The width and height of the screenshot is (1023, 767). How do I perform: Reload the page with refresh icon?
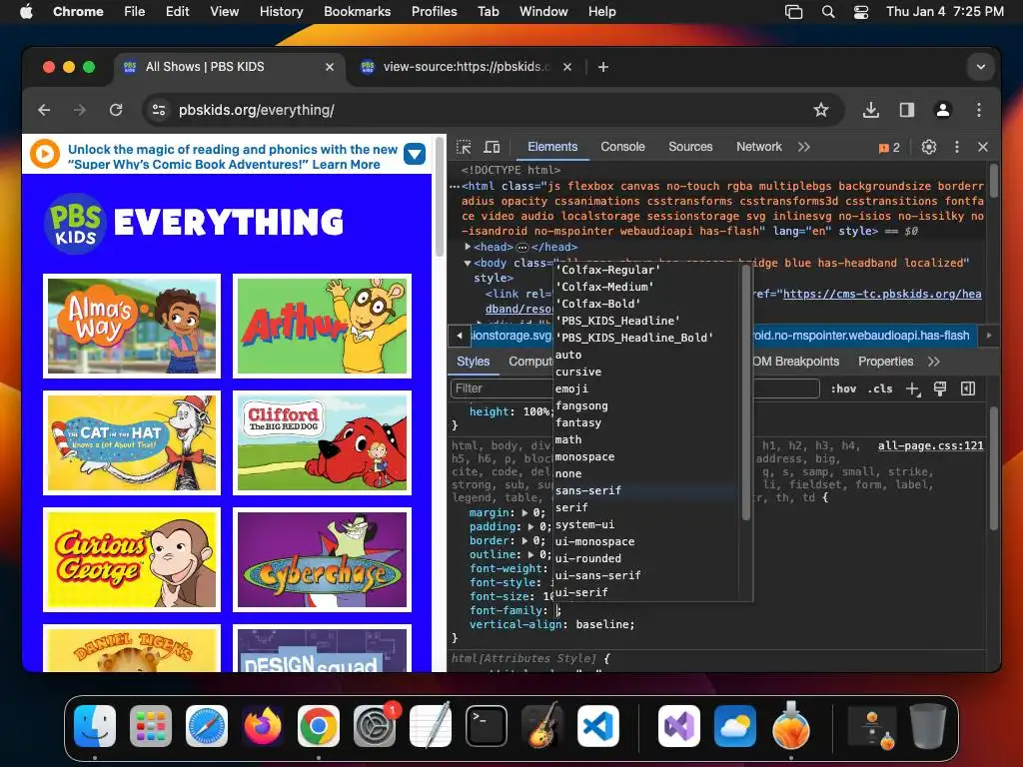tap(116, 110)
